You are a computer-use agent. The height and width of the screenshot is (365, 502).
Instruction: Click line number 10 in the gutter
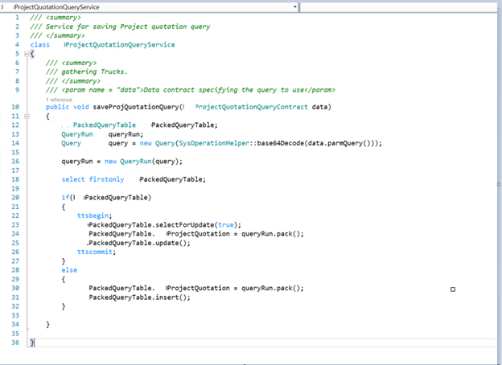point(15,107)
